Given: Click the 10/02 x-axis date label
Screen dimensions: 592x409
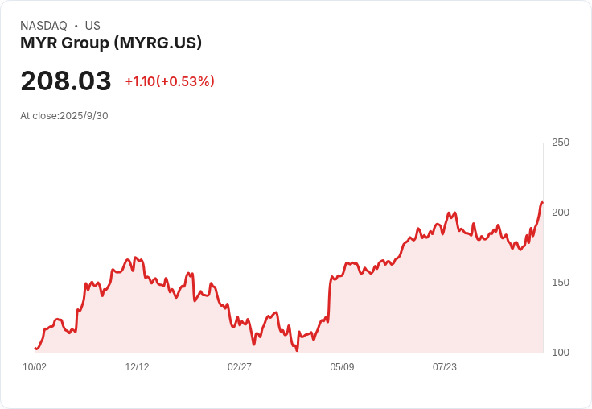Looking at the screenshot, I should point(35,367).
